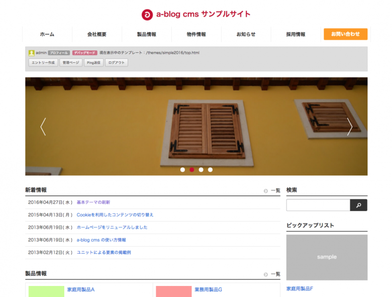Open the 基本テーマの刷新 news link

[x=93, y=202]
